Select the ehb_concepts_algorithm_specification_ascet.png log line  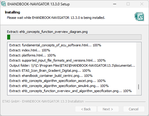coord(57,81)
